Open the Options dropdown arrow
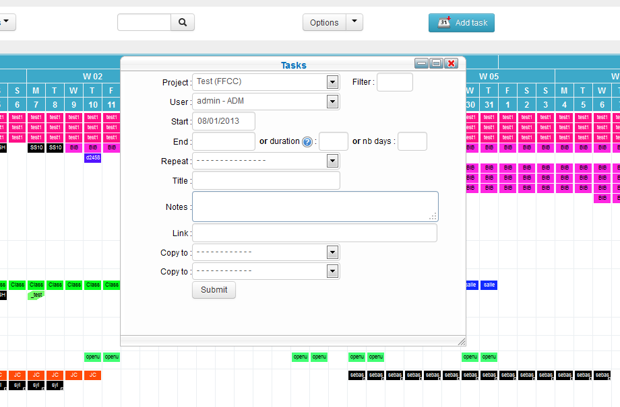 (354, 22)
